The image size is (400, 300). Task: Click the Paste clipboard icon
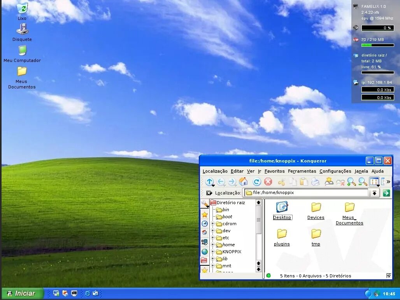[304, 182]
